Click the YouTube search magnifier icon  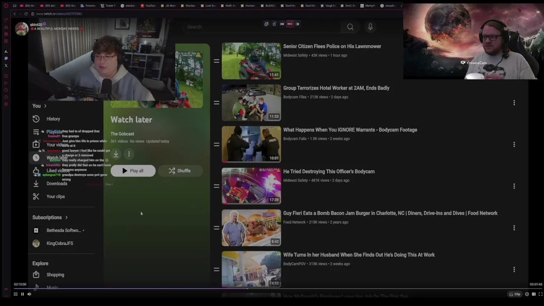tap(350, 27)
